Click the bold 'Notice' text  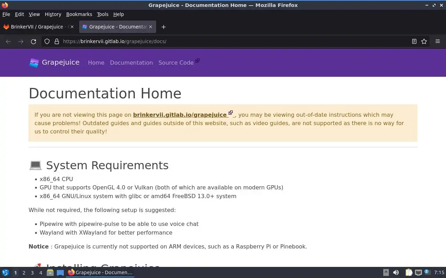[x=39, y=246]
